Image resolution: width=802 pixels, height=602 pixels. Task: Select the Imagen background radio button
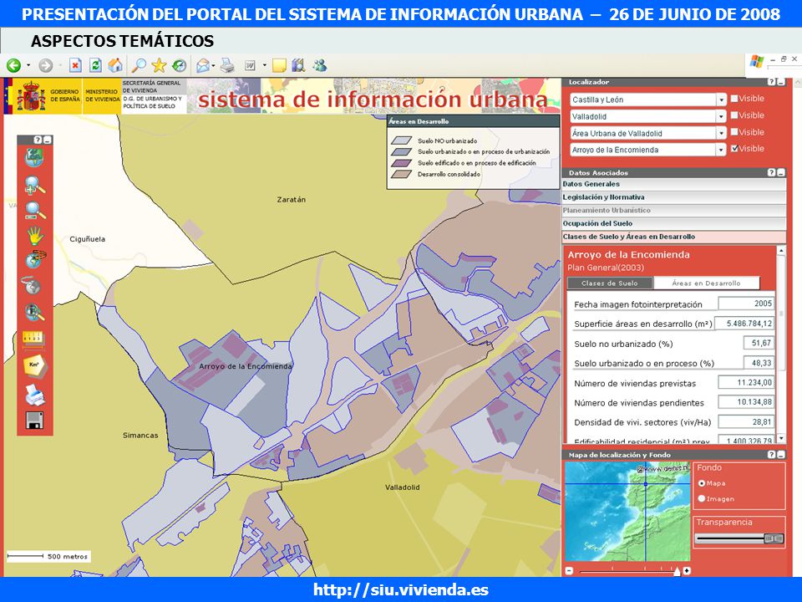tap(702, 498)
